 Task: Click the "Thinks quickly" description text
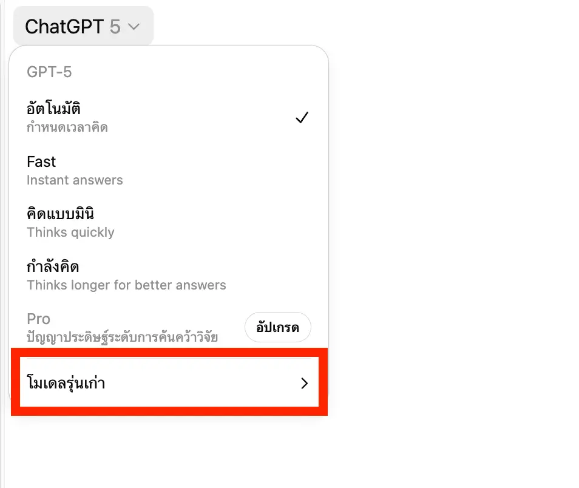coord(70,232)
